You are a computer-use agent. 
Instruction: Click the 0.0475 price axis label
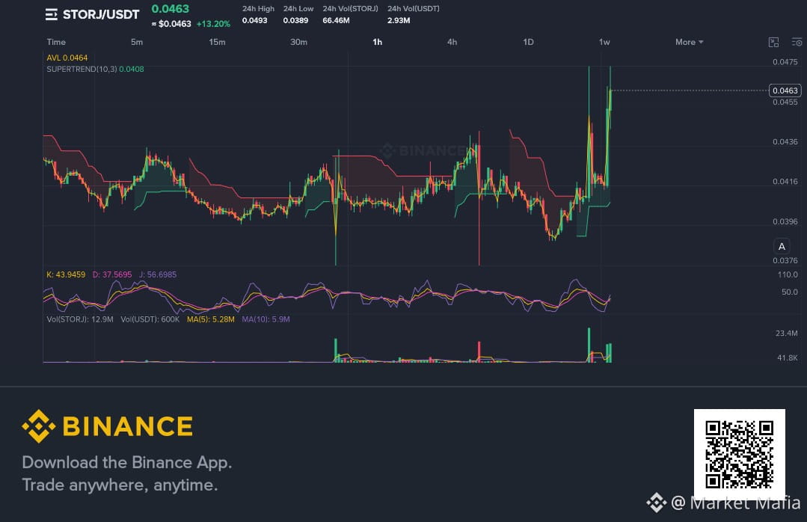click(785, 62)
